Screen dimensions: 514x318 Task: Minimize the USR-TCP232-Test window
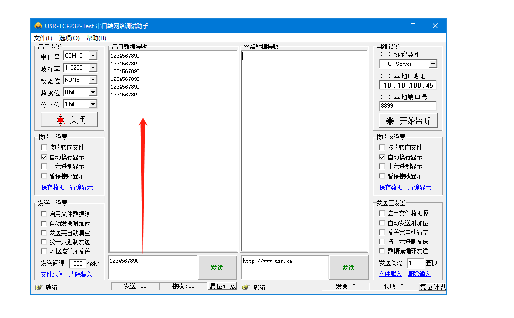pyautogui.click(x=391, y=26)
